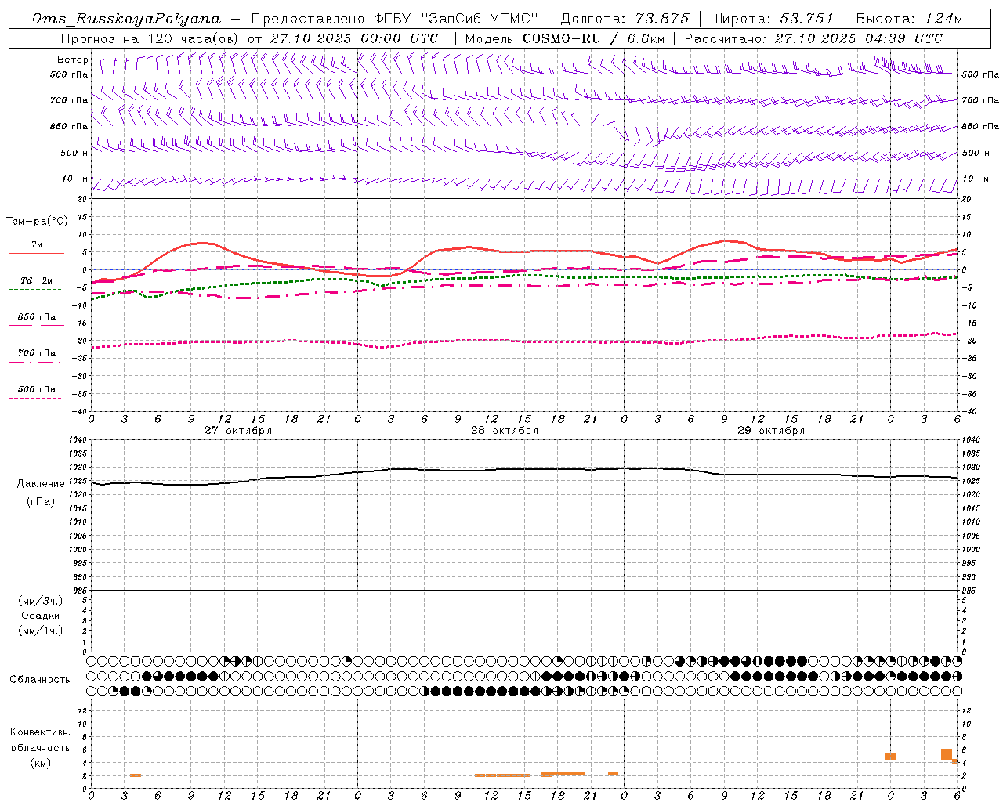Click the red 2м temperature legend line
This screenshot has width=1003, height=802.
pos(36,253)
